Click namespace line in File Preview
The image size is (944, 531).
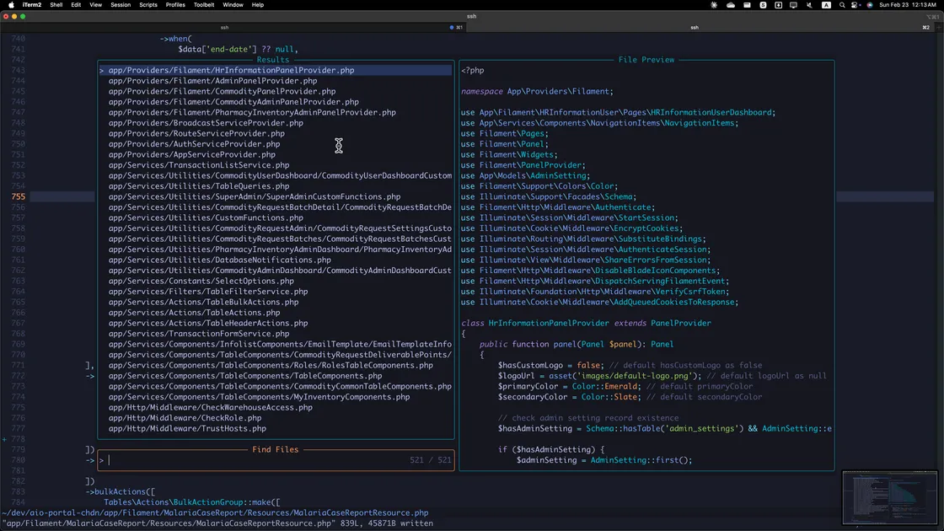537,92
